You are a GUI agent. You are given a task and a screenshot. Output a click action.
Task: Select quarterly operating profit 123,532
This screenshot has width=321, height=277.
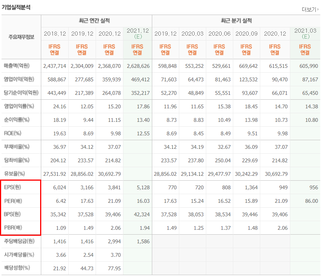(x=248, y=79)
